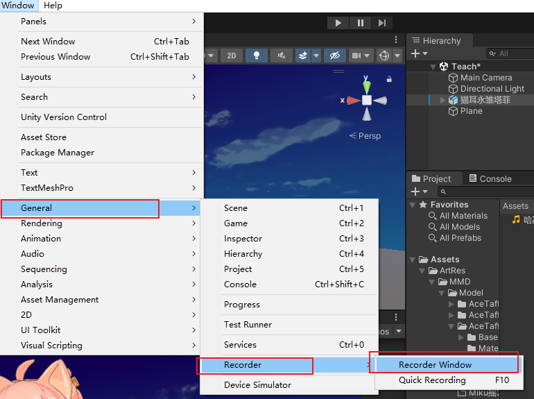This screenshot has width=534, height=399.
Task: Open lower panel three-dot options menu
Action: (x=396, y=317)
